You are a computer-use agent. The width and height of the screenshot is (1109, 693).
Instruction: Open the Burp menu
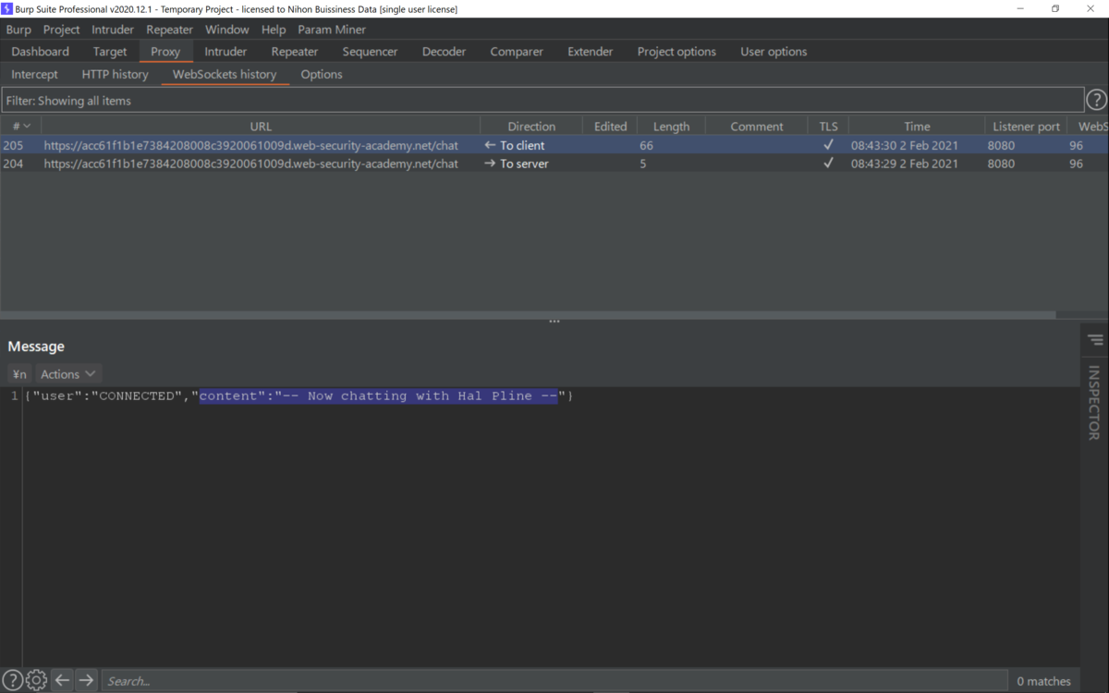coord(18,30)
